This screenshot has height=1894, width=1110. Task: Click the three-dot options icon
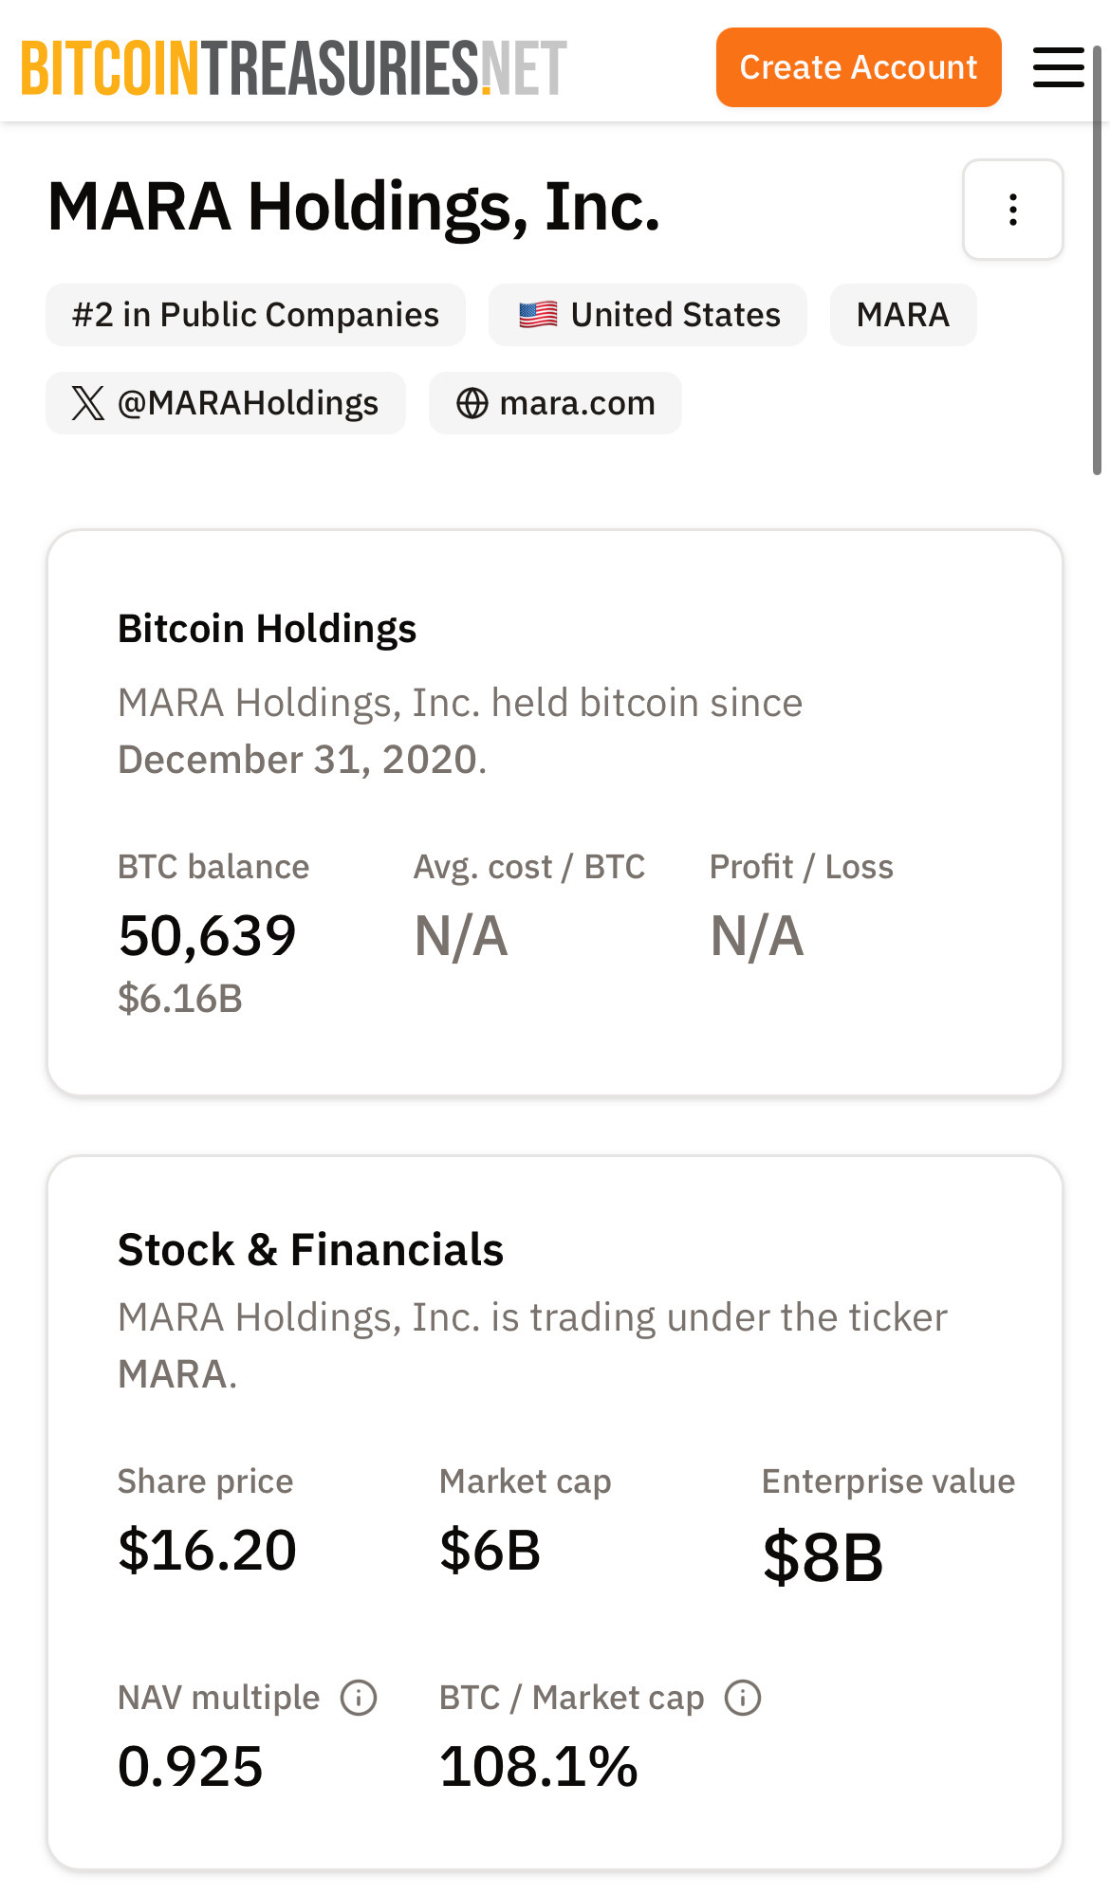(1012, 210)
